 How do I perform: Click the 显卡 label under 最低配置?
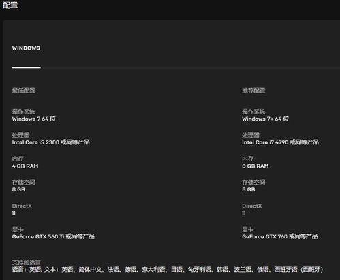click(x=18, y=230)
